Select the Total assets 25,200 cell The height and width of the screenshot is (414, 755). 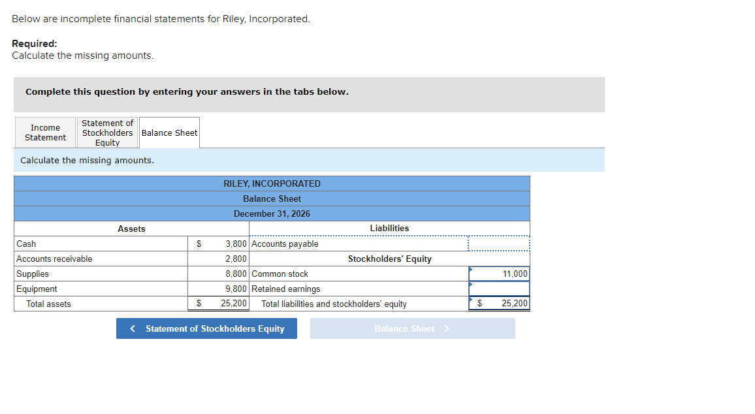(x=219, y=303)
